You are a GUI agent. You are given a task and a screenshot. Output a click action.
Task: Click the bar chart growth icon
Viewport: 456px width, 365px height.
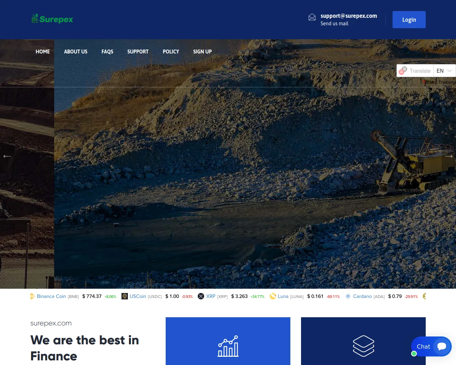pyautogui.click(x=228, y=346)
